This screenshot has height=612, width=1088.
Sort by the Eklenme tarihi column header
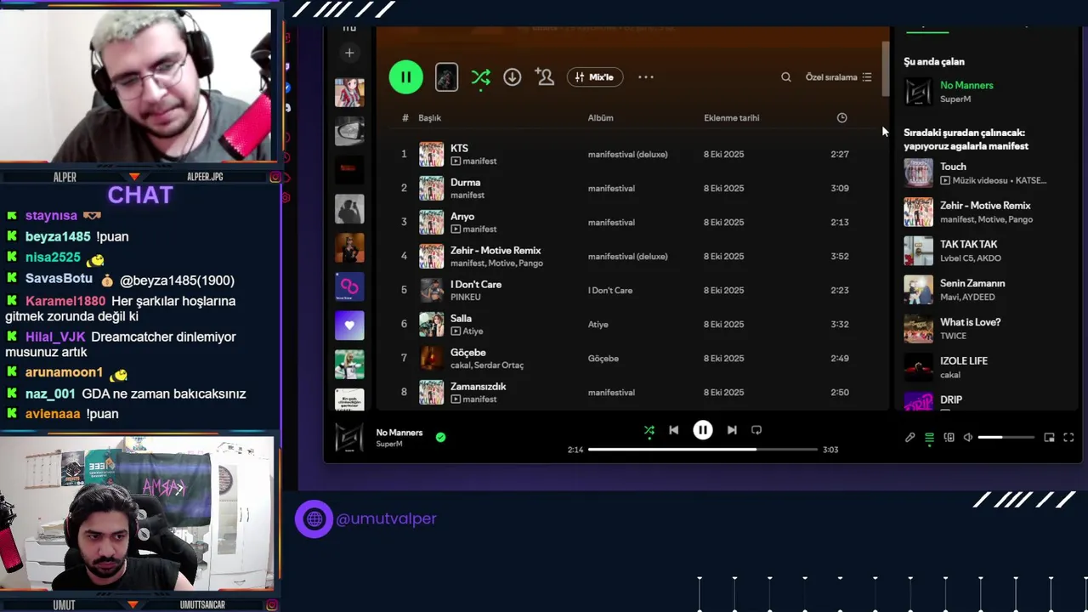pyautogui.click(x=731, y=118)
